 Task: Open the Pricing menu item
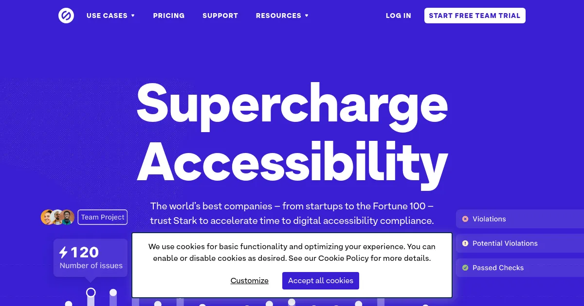point(169,16)
